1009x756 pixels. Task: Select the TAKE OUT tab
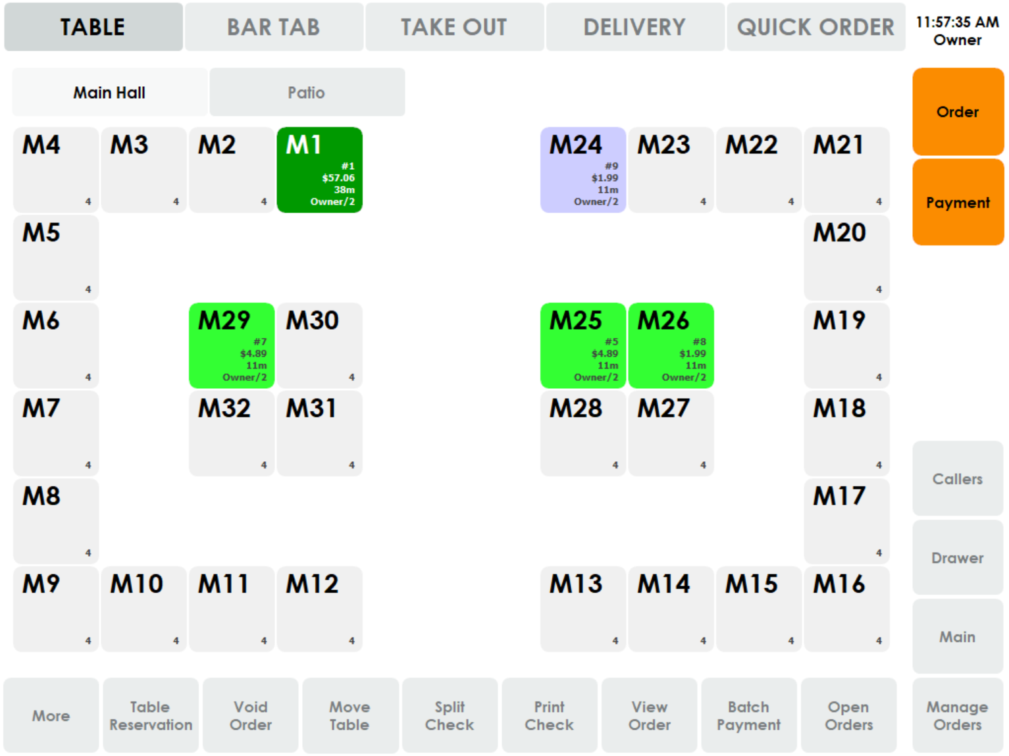[455, 27]
